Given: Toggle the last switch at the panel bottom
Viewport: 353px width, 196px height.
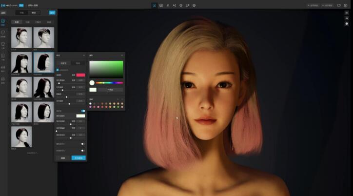Looking at the screenshot, I should (82, 151).
